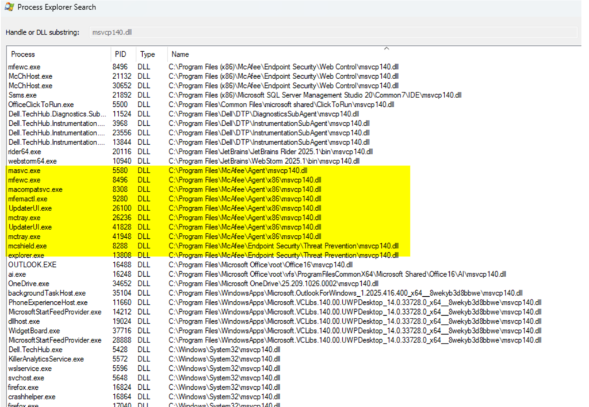Select the OfficeClickToRun.exe result row
589x407 pixels.
tap(41, 104)
